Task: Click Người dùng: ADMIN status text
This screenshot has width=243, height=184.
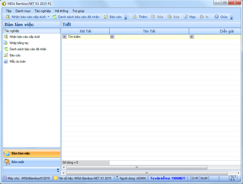Action: [133, 178]
